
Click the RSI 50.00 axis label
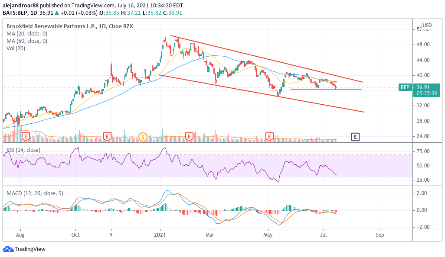(423, 166)
